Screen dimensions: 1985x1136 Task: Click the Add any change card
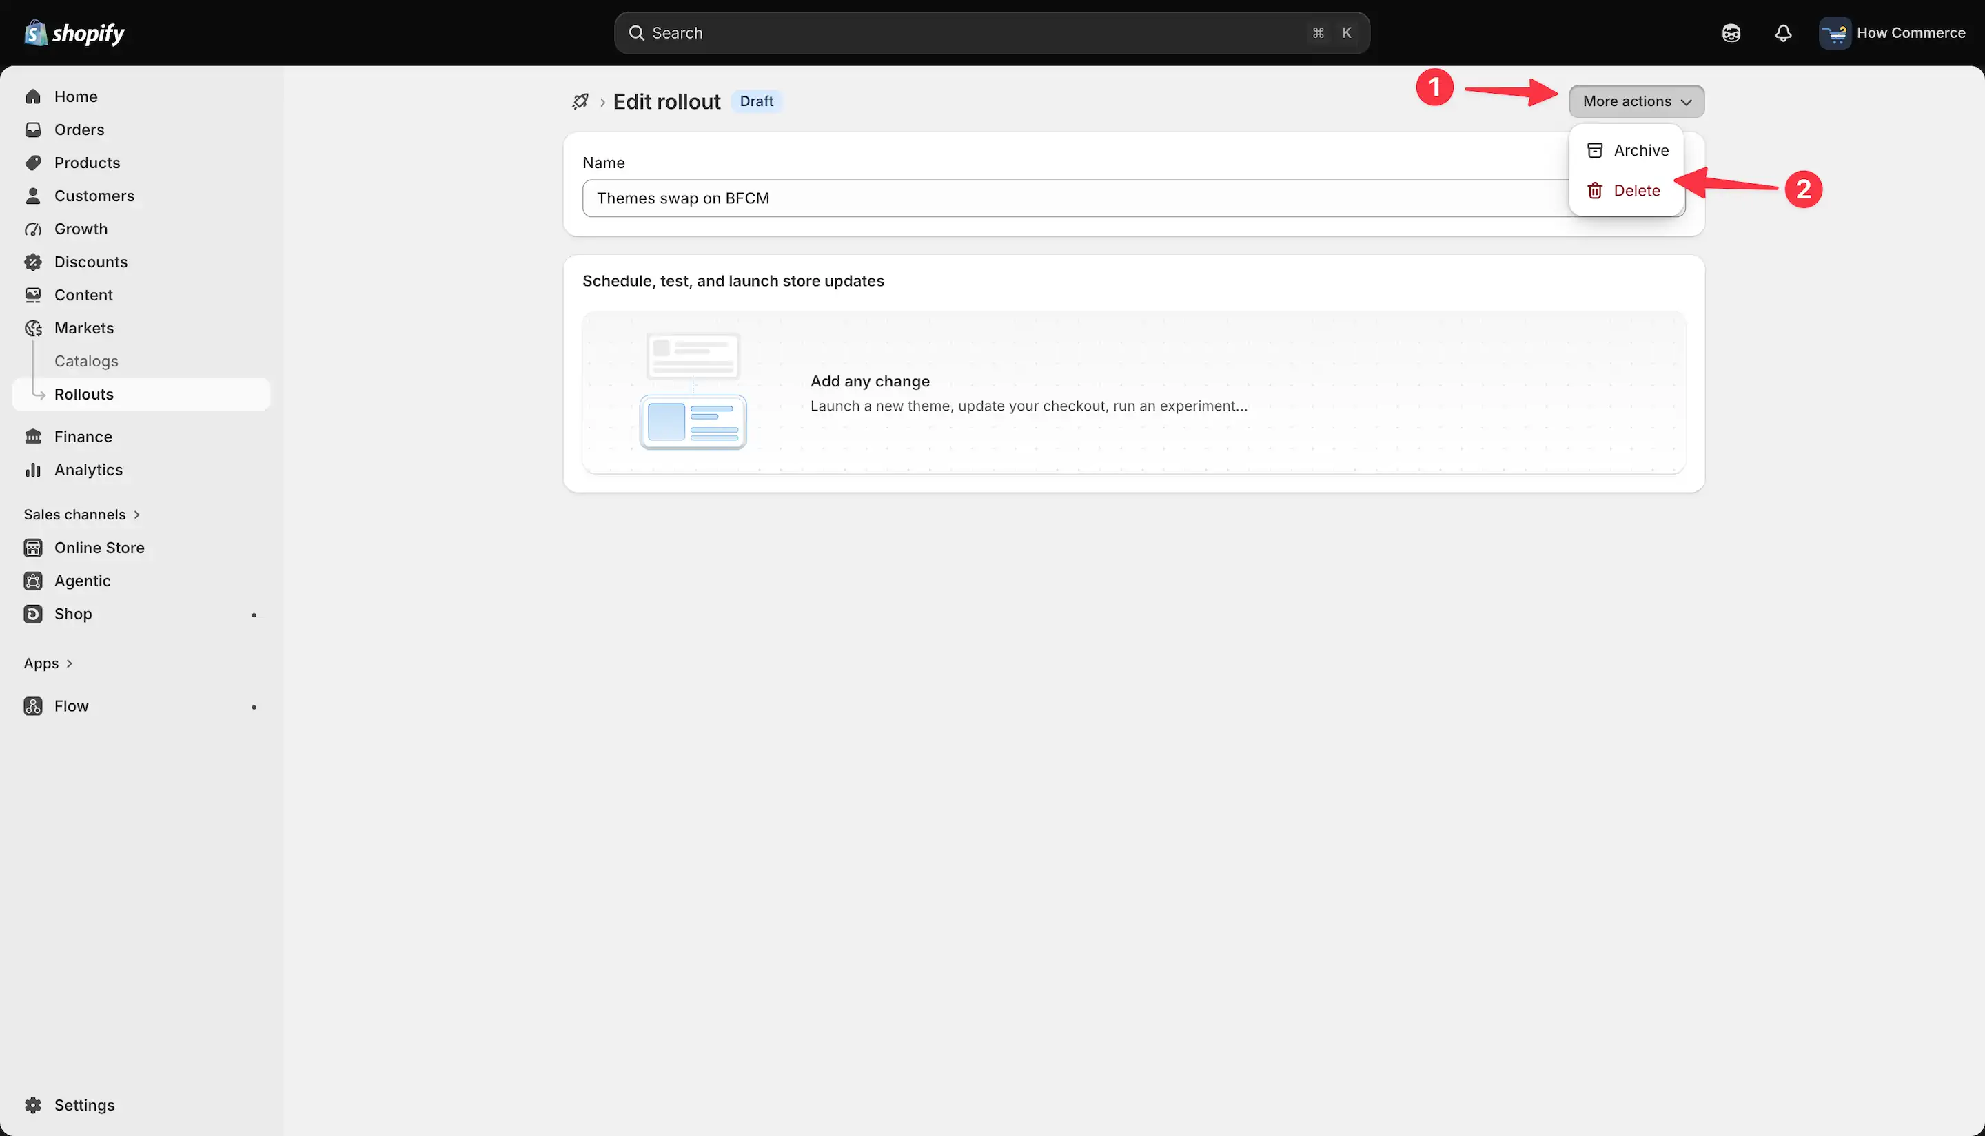click(x=1133, y=393)
